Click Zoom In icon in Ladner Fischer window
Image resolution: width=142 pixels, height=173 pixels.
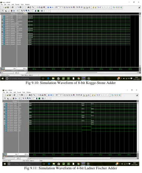[x=23, y=98]
